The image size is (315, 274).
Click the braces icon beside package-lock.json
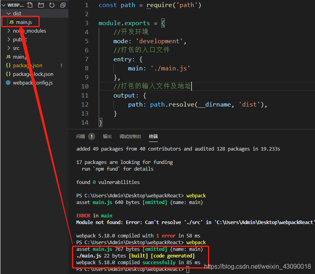pyautogui.click(x=8, y=74)
